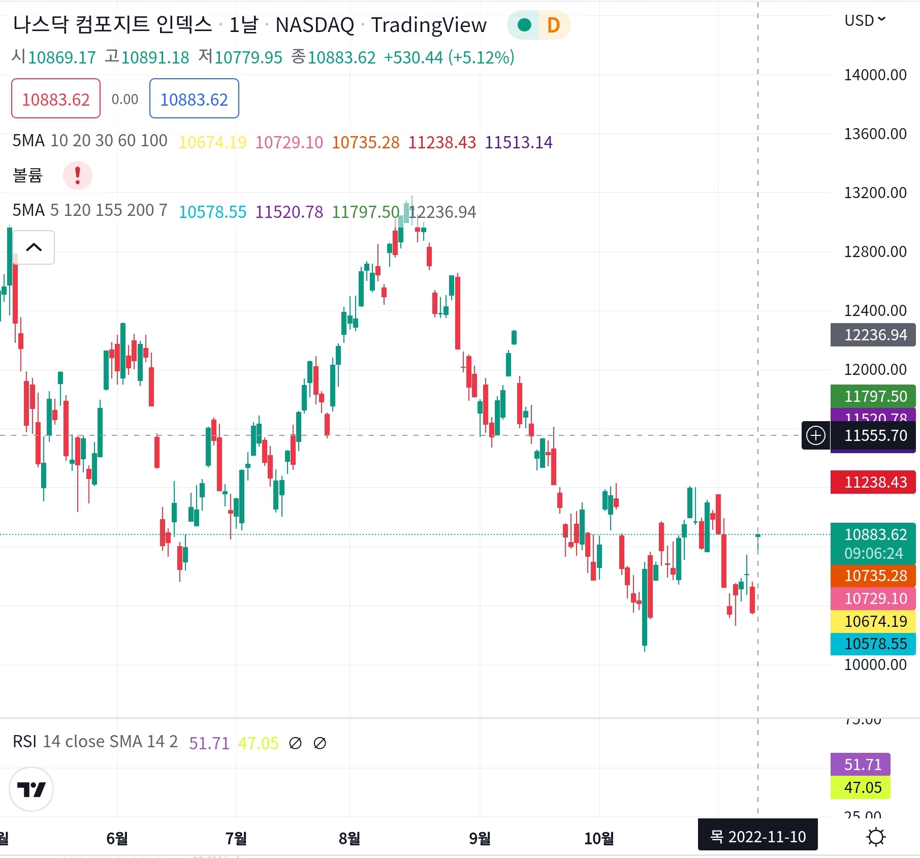The image size is (920, 858).
Task: Collapse the indicator legend with the chevron button
Action: tap(34, 247)
